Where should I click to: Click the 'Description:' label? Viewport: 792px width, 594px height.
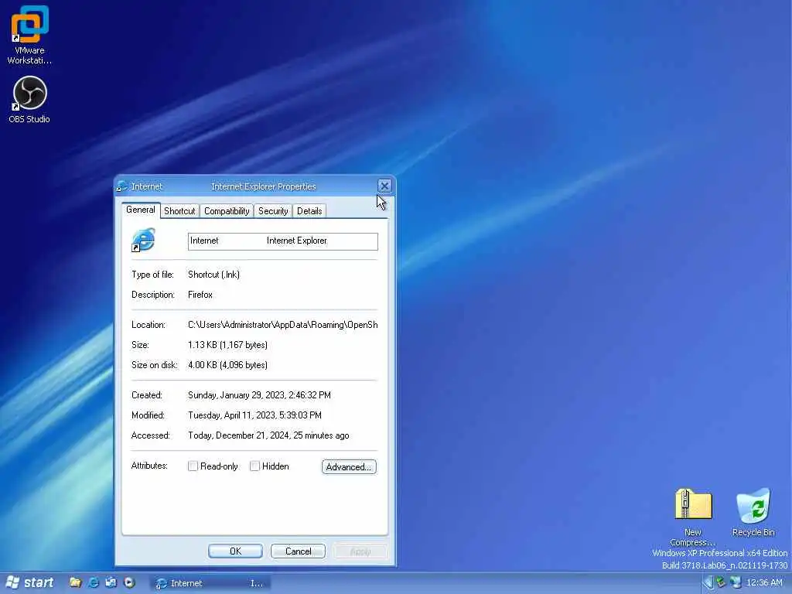(153, 295)
